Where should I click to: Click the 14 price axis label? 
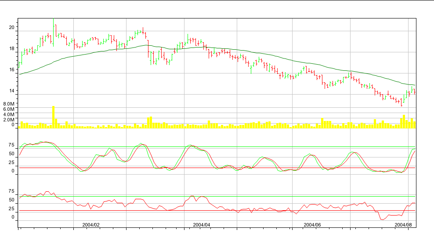pos(12,91)
